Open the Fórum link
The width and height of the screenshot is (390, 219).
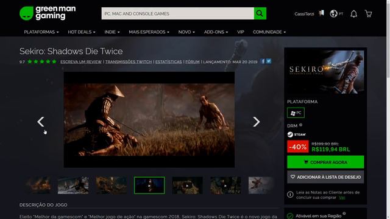coord(193,61)
